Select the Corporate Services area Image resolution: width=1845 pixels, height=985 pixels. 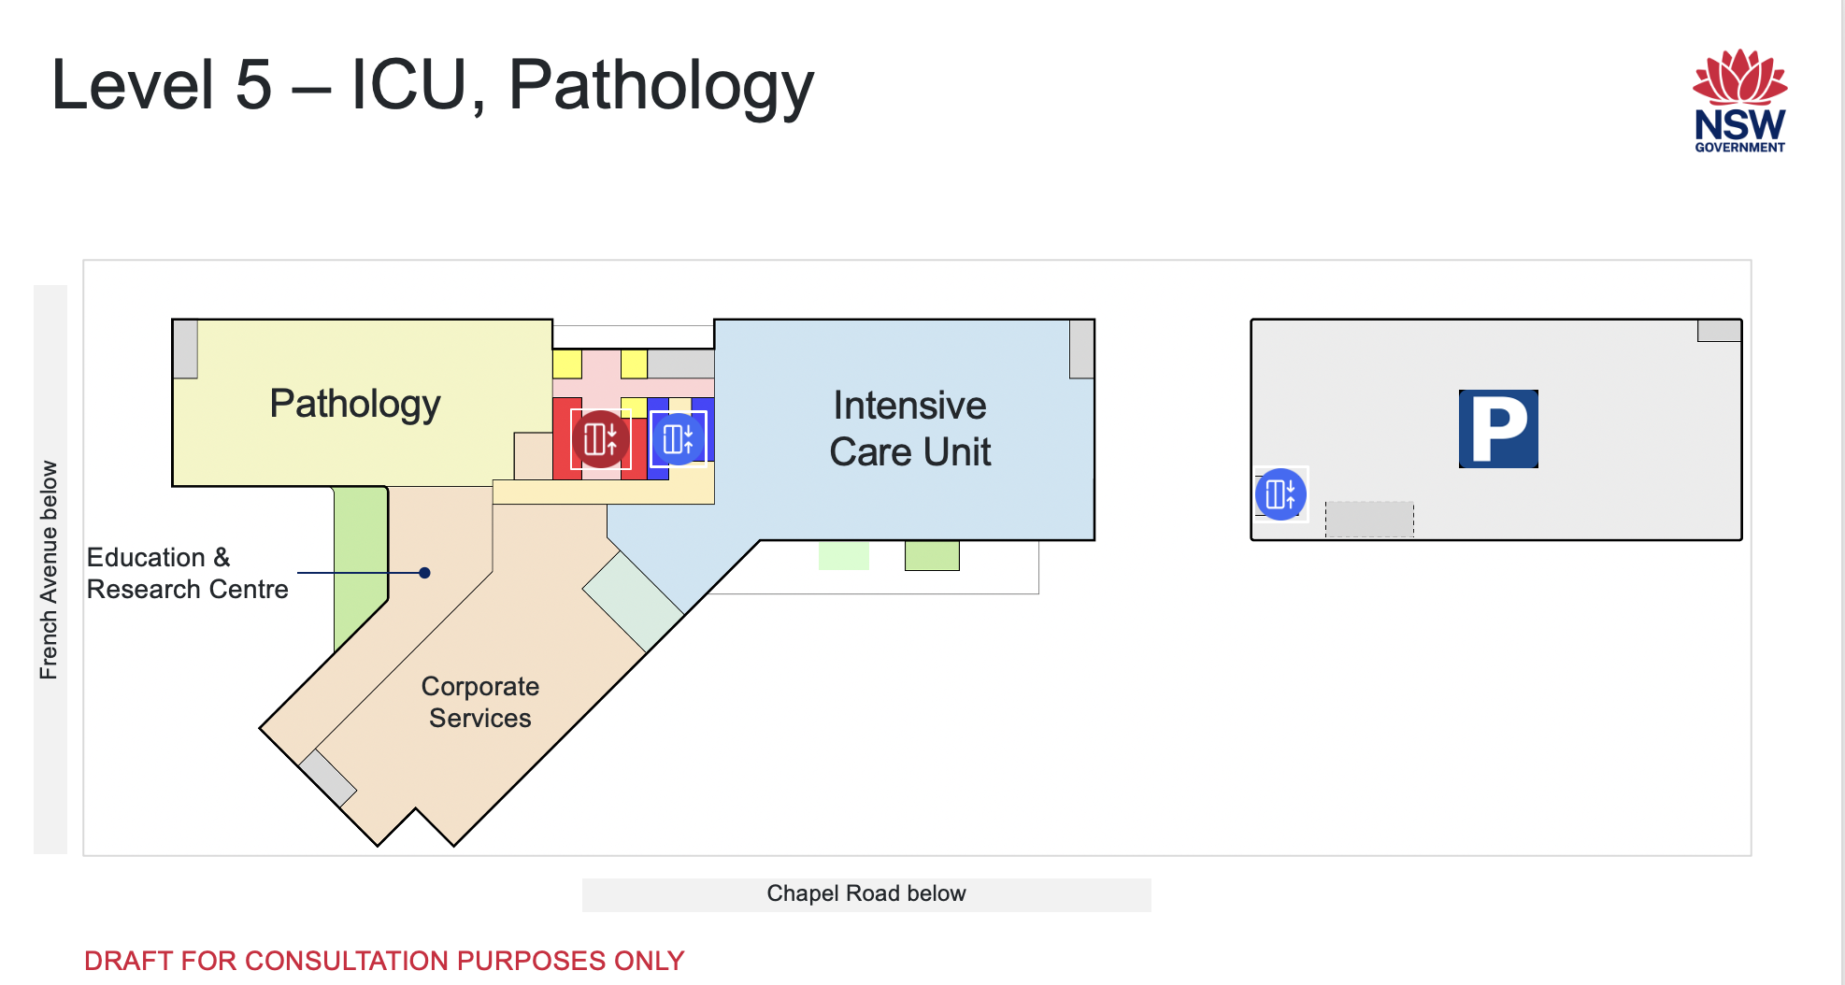pyautogui.click(x=479, y=702)
